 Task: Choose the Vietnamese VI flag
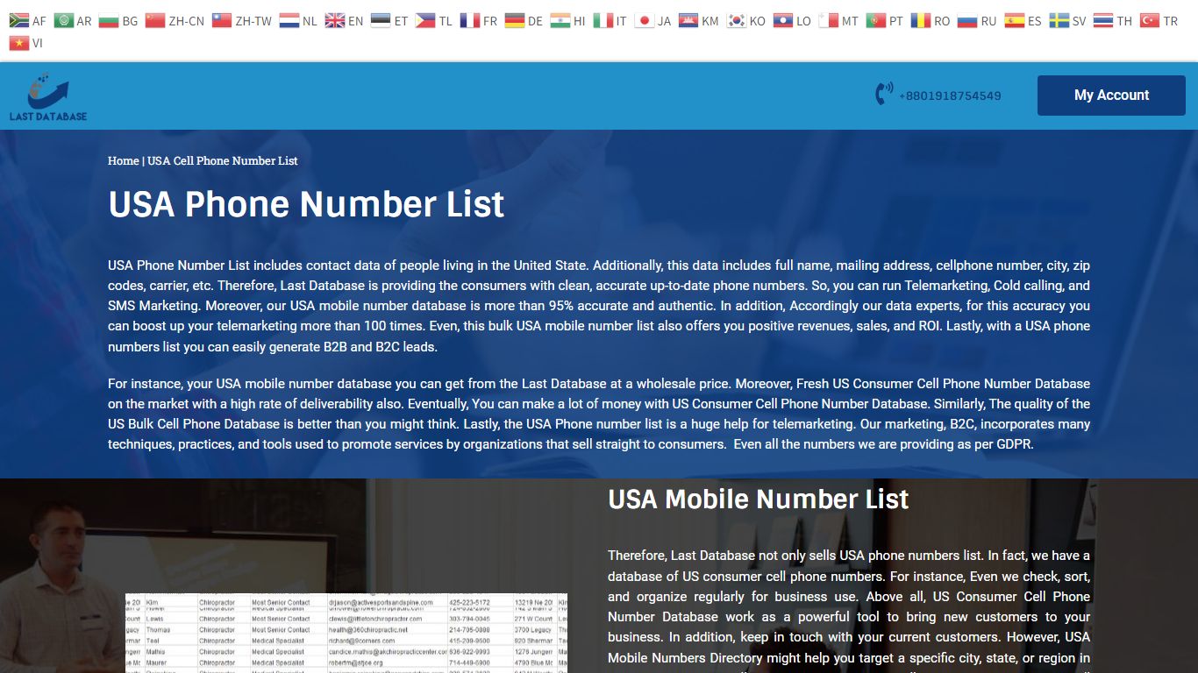(x=25, y=42)
